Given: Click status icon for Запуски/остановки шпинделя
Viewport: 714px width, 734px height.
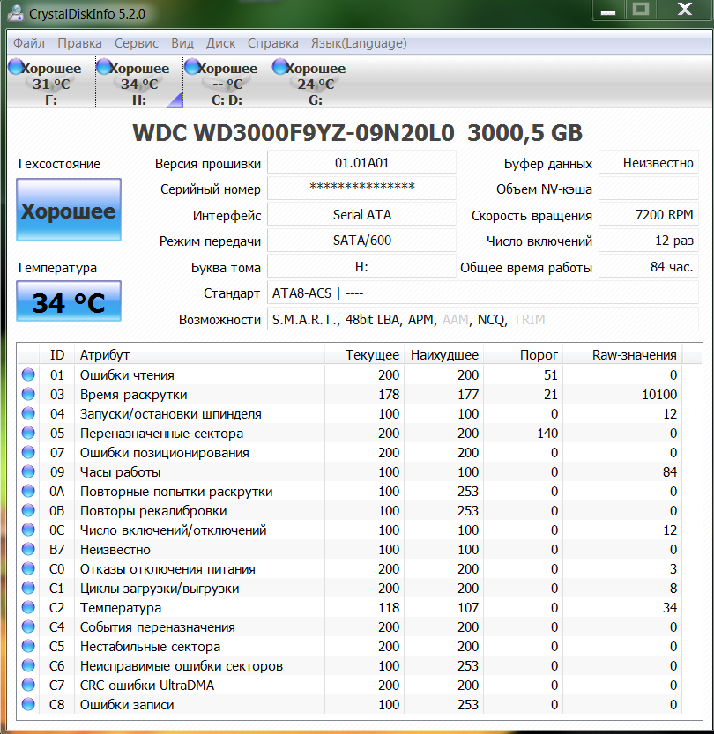Looking at the screenshot, I should (28, 413).
